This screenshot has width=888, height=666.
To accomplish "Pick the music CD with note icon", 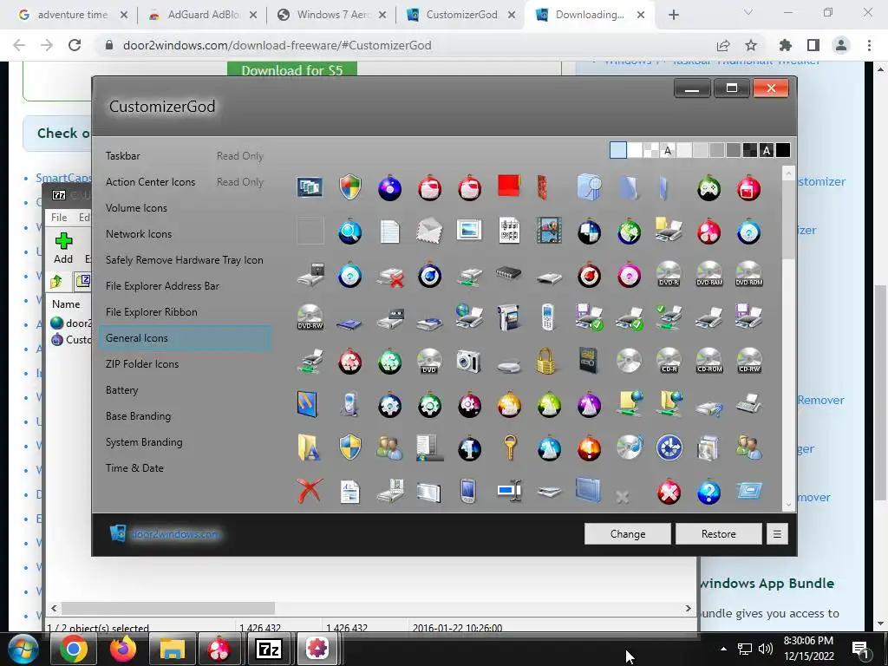I will pos(630,447).
